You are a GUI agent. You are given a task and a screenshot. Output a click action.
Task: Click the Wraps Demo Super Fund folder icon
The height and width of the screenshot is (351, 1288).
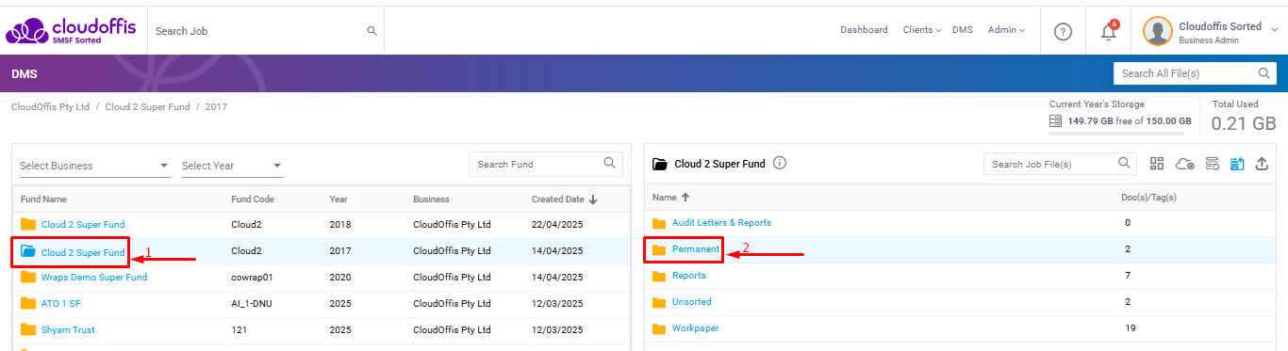click(x=28, y=278)
